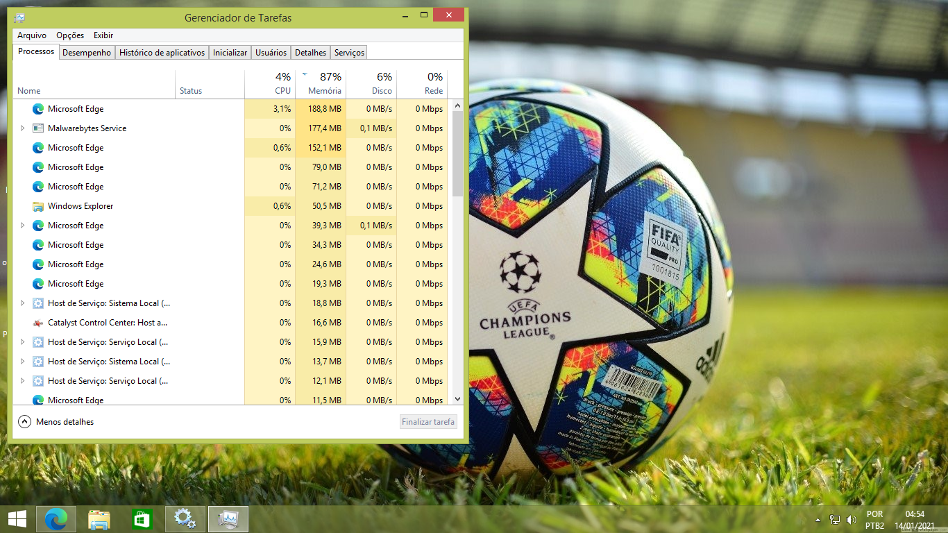This screenshot has height=533, width=948.
Task: Expand the Serviço Local host using 15,9 MB
Action: point(22,342)
